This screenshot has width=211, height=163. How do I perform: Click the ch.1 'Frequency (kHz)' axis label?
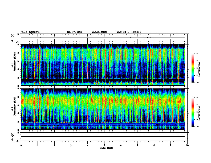click(x=15, y=62)
